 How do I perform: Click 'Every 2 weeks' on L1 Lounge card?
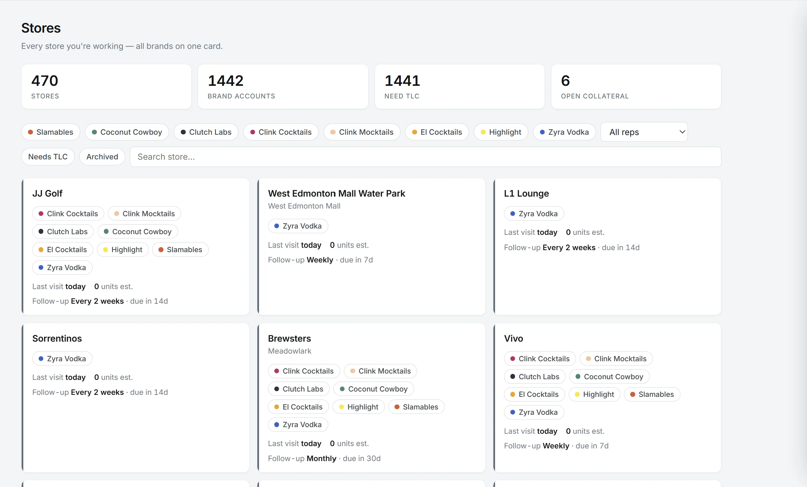569,247
